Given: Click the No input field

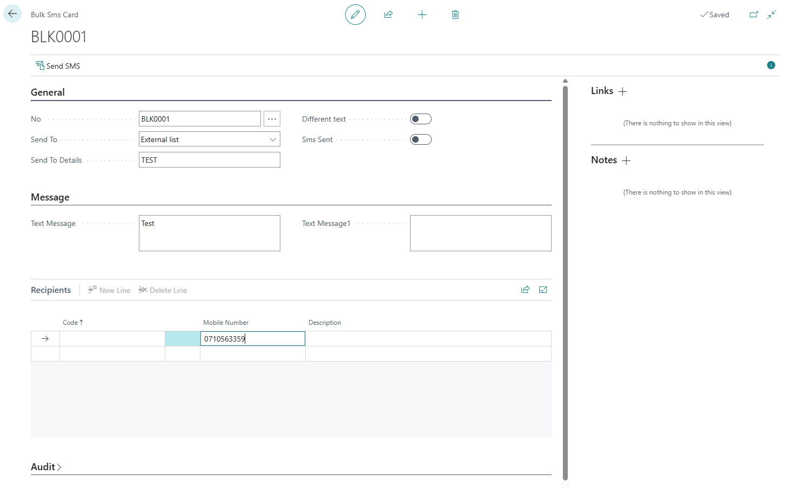Looking at the screenshot, I should pyautogui.click(x=200, y=119).
